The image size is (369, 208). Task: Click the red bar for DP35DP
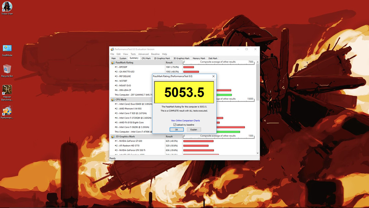[x=188, y=67]
